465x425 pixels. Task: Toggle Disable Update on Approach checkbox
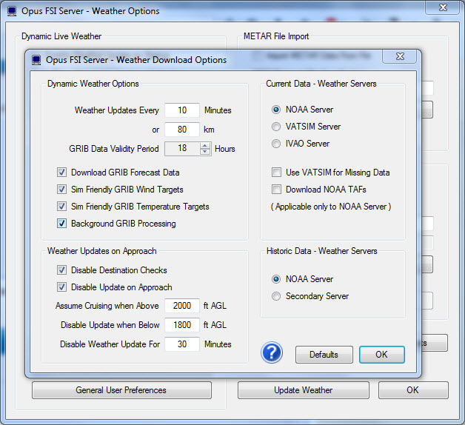(x=61, y=287)
